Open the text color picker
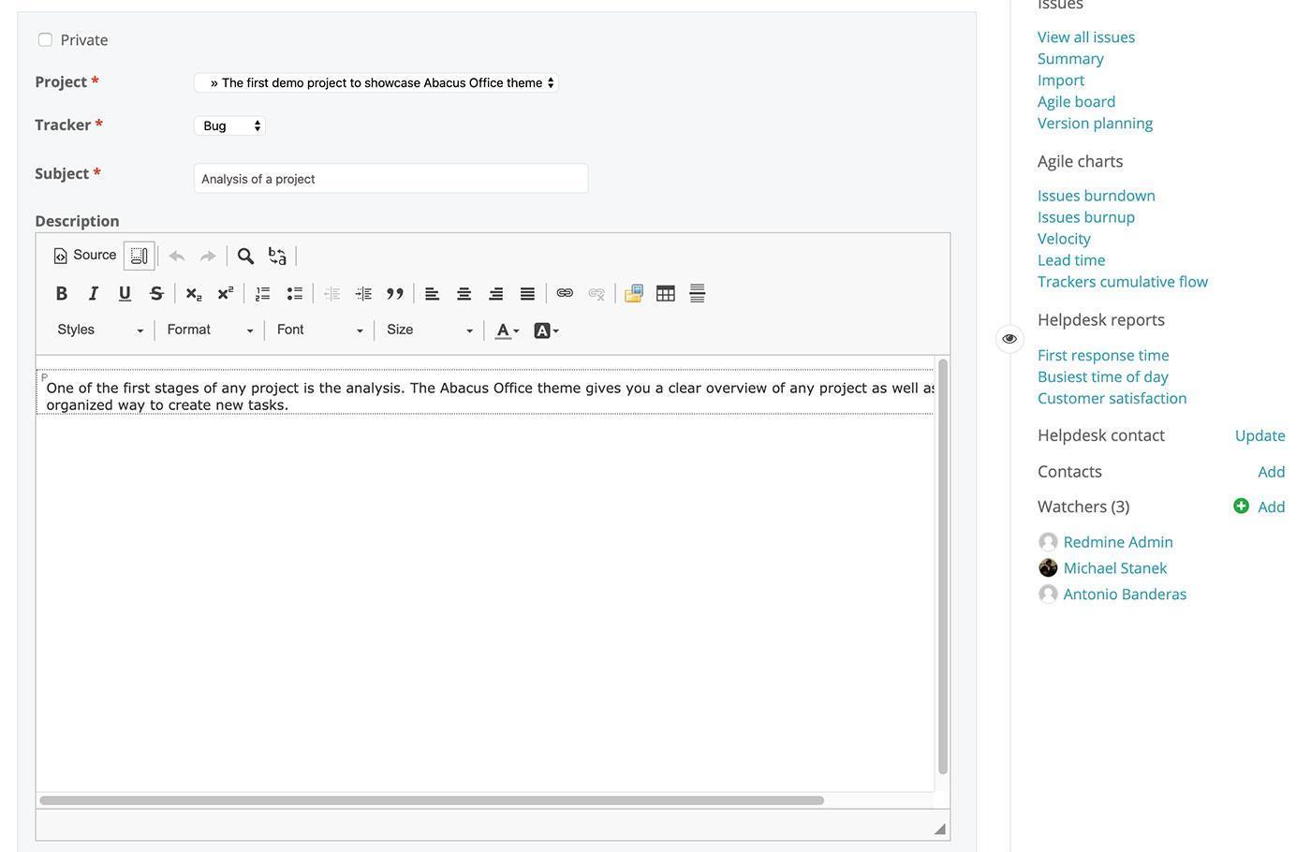Viewport: 1311px width, 852px height. pos(507,331)
